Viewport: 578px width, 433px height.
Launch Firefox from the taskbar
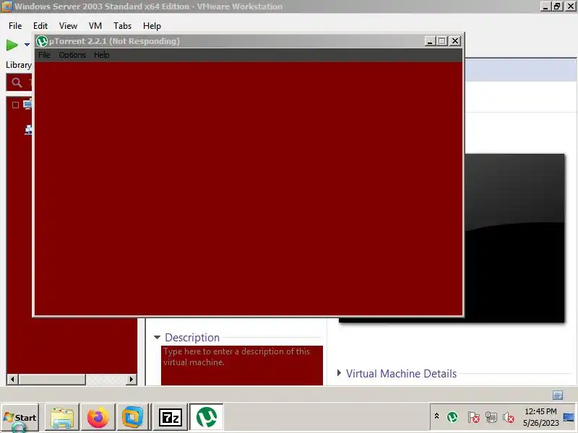(98, 418)
